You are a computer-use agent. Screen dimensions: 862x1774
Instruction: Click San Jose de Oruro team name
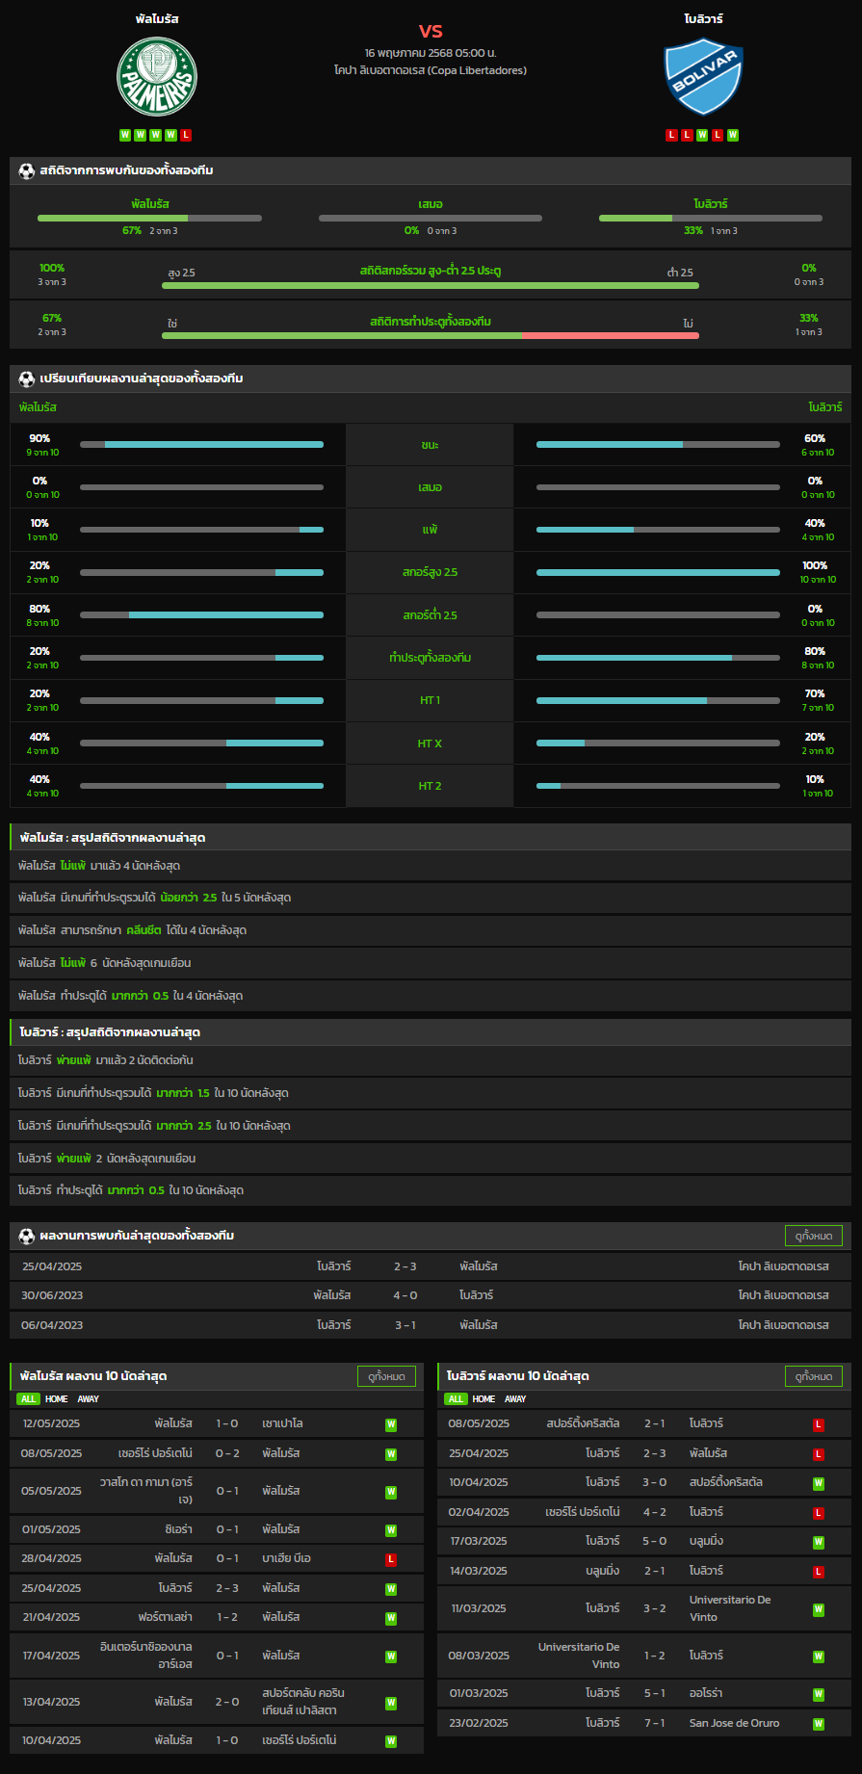[x=735, y=1723]
